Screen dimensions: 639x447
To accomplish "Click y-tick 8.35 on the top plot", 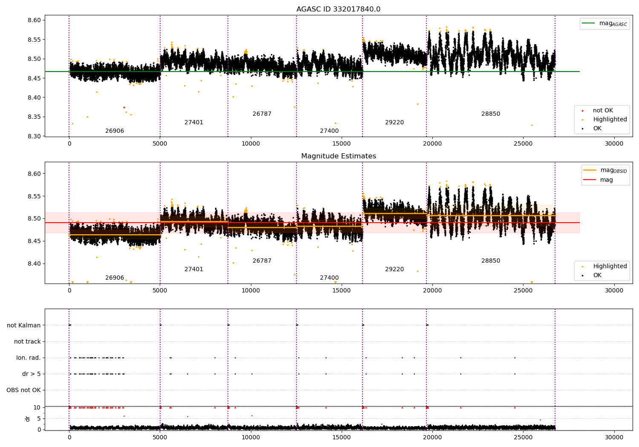I will [x=35, y=117].
